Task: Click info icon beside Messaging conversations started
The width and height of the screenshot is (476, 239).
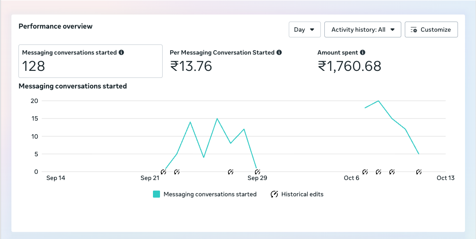Action: coord(121,52)
